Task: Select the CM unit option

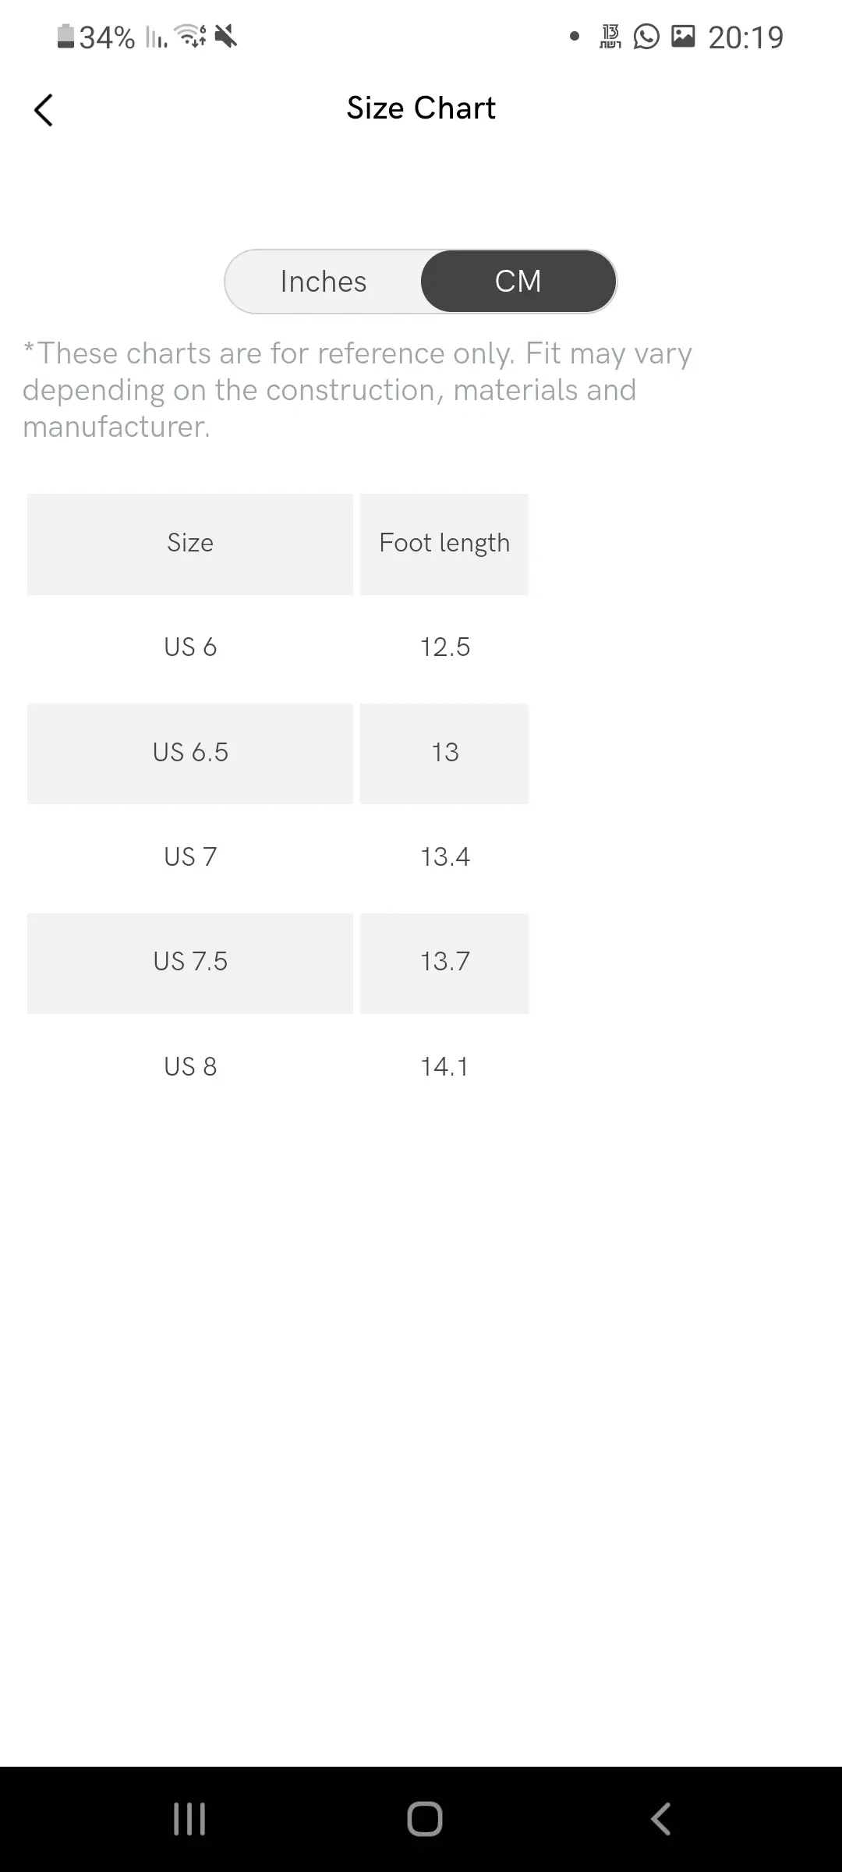Action: (x=518, y=282)
